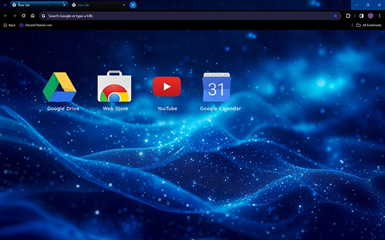
Task: Go forward with the forward arrow
Action: point(14,16)
